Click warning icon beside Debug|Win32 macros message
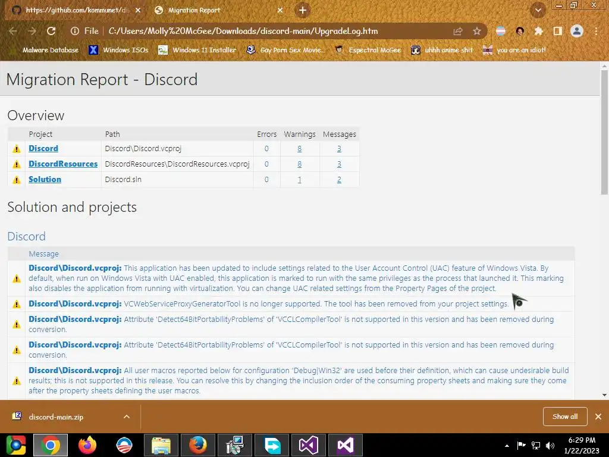The height and width of the screenshot is (457, 609). pyautogui.click(x=16, y=381)
